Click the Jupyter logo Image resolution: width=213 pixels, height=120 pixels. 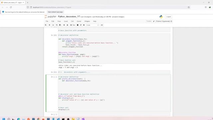pos(50,17)
